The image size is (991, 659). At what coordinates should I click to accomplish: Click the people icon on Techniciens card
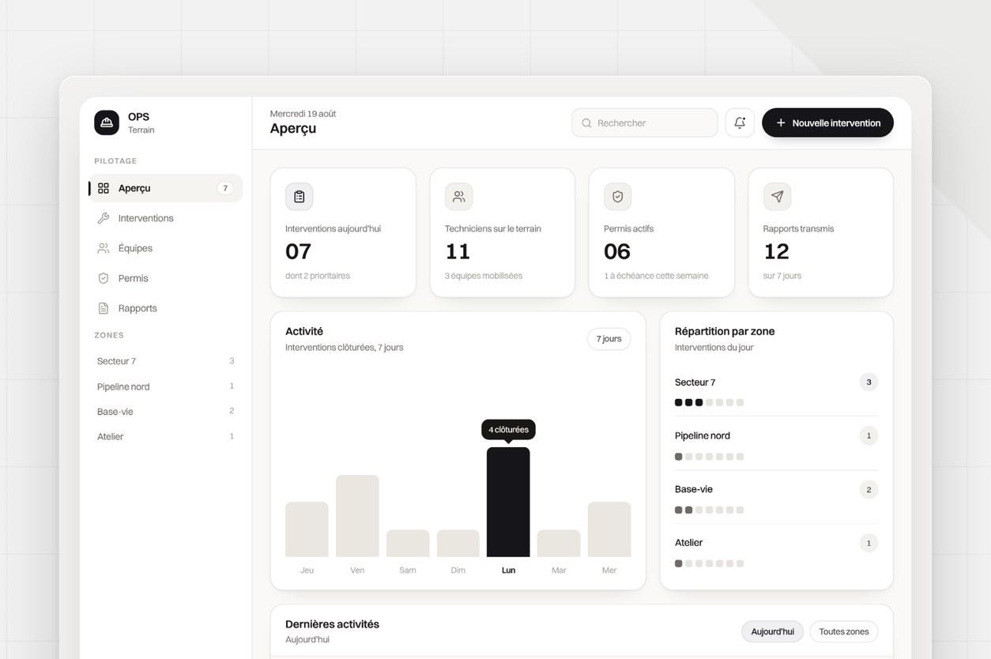click(x=458, y=197)
